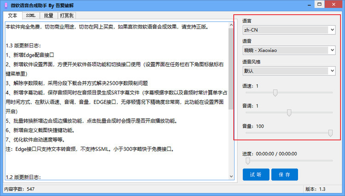Click the 进度 playback slider thumb
This screenshot has height=196, width=345.
pos(248,161)
